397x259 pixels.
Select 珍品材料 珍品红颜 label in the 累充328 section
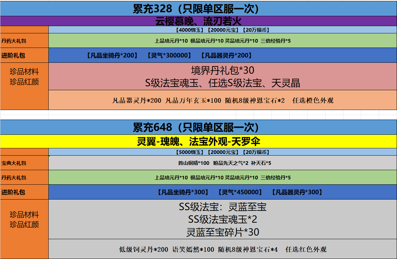click(x=24, y=77)
